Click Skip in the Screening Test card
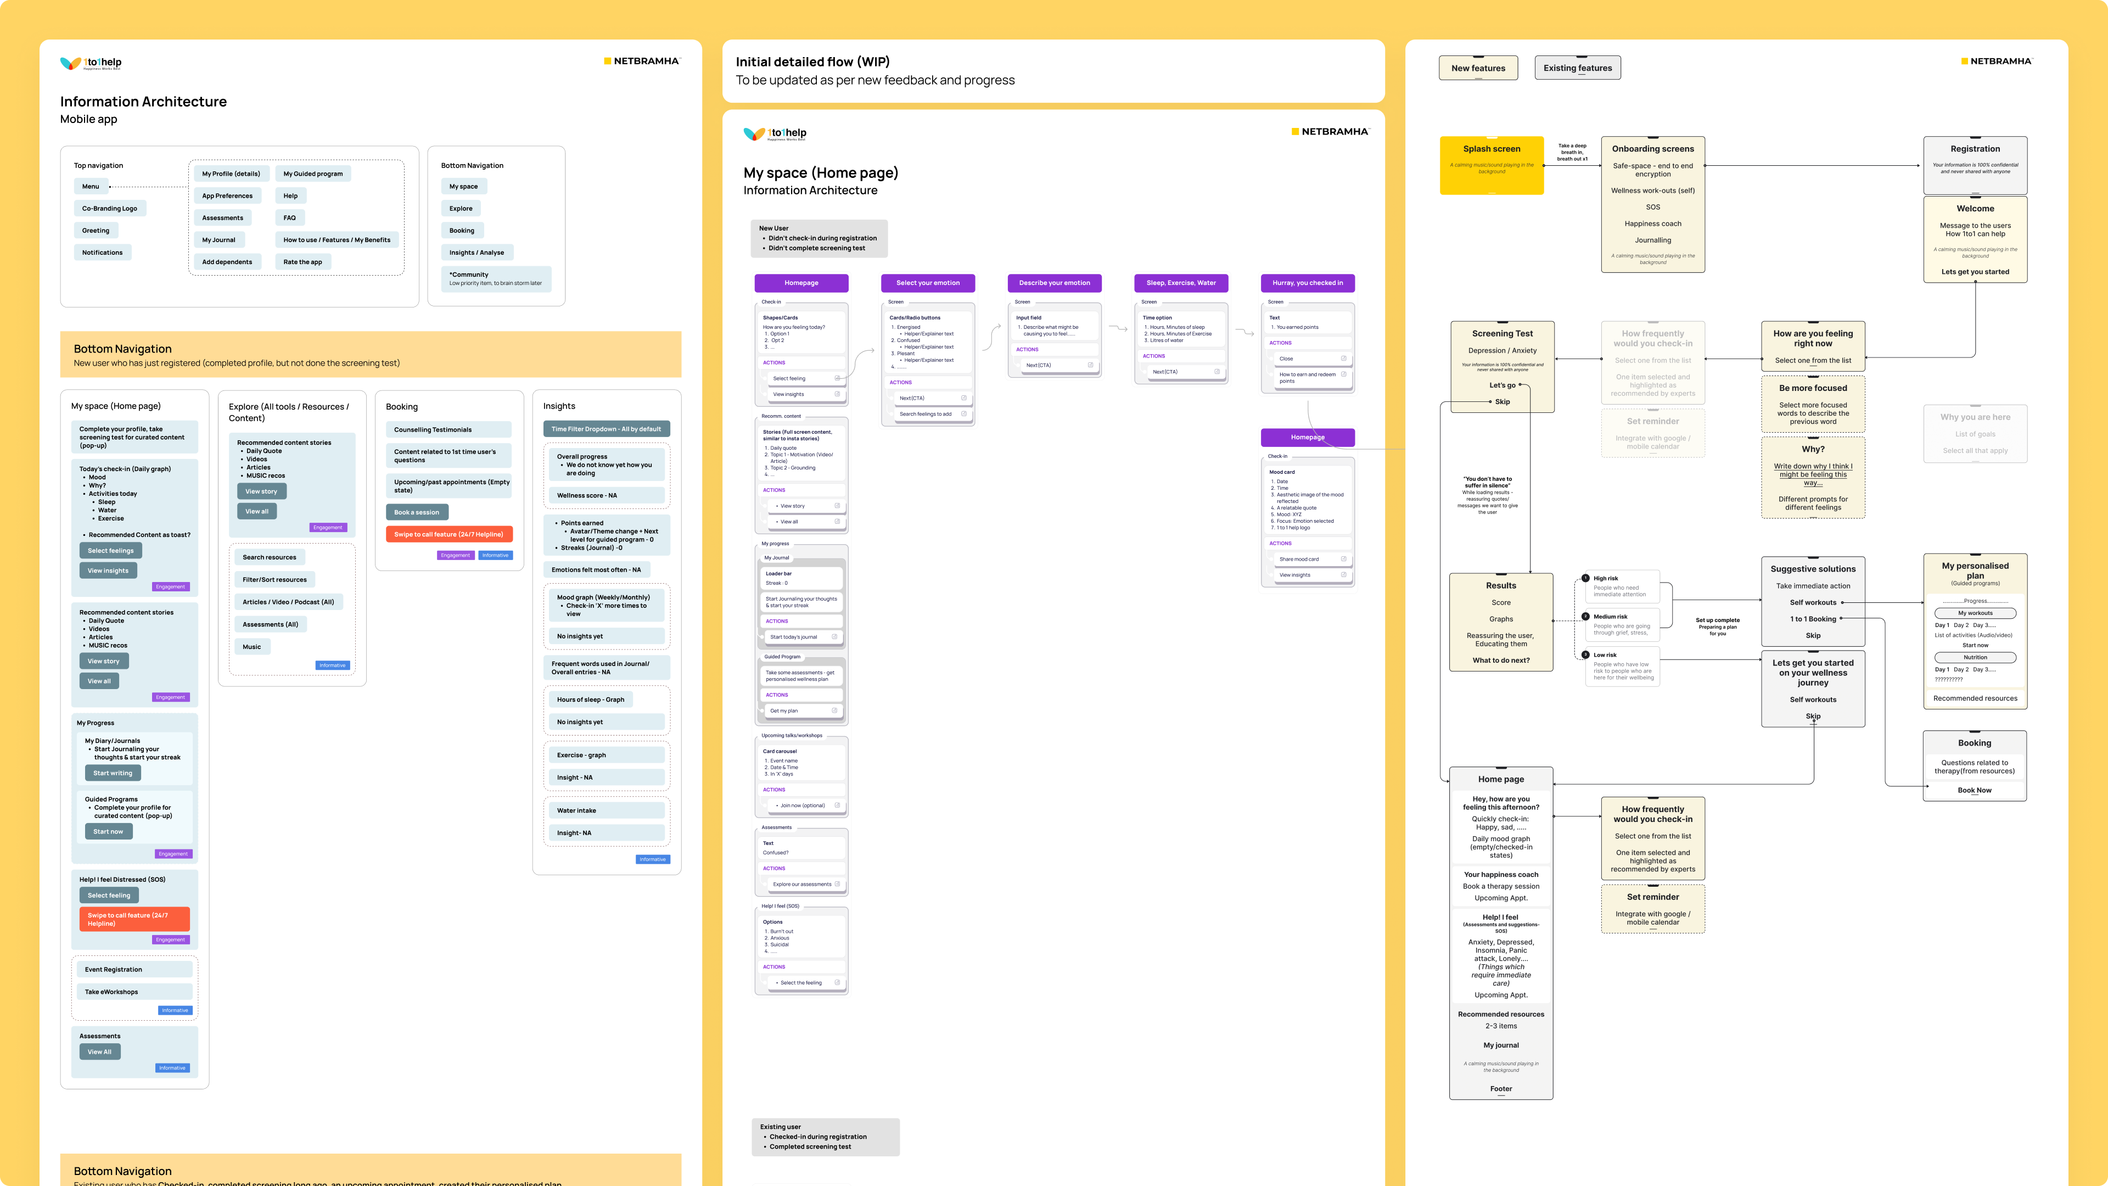 tap(1502, 402)
